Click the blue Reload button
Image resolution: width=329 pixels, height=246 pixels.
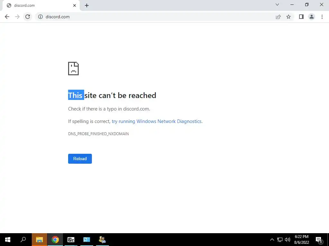point(80,159)
